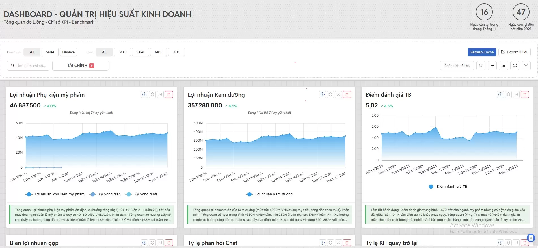Switch to list view layout icon

504,66
